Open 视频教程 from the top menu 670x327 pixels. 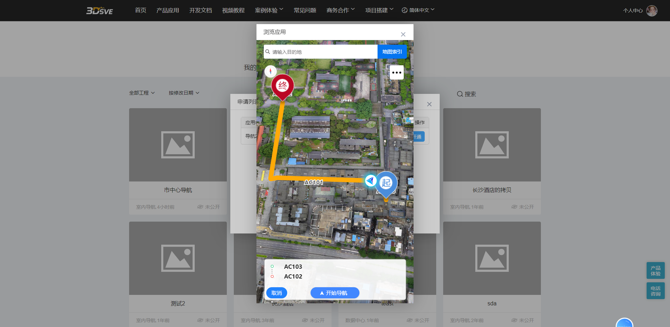233,10
